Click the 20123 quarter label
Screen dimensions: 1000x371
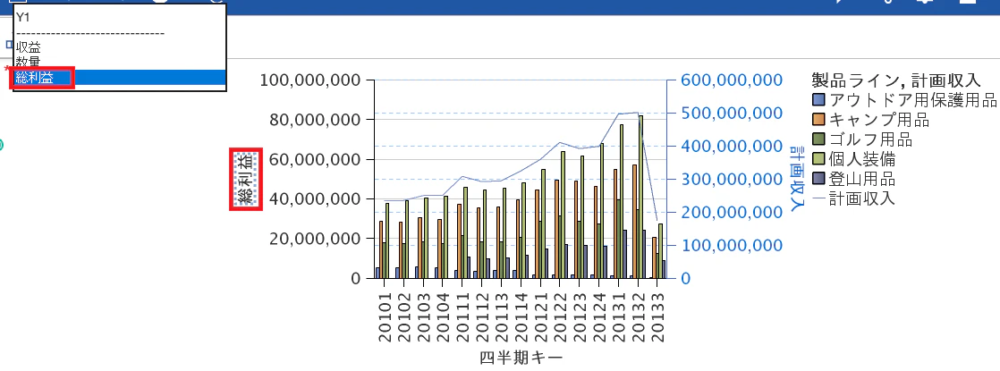[x=580, y=316]
